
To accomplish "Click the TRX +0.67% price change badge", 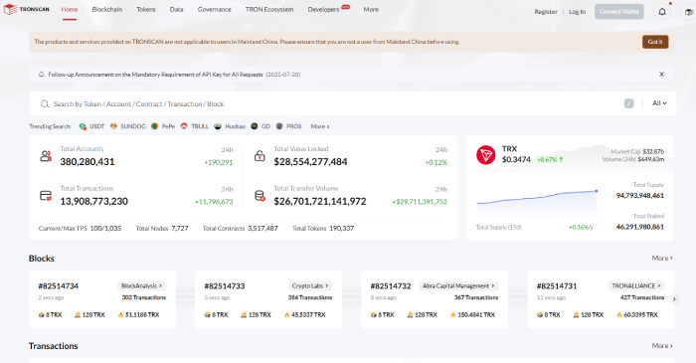I will [x=551, y=159].
